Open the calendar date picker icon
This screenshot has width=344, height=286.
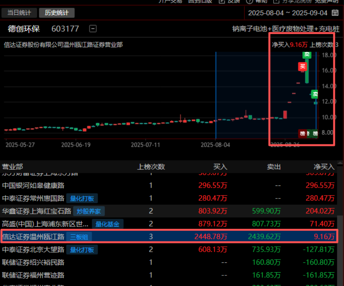[335, 13]
